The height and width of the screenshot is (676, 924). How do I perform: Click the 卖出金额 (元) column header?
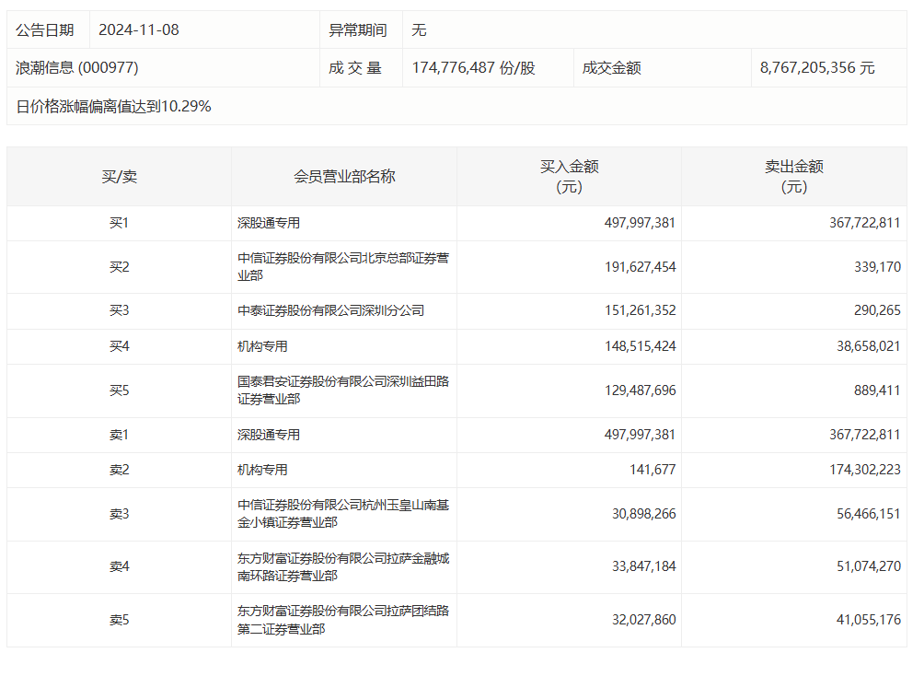click(793, 176)
